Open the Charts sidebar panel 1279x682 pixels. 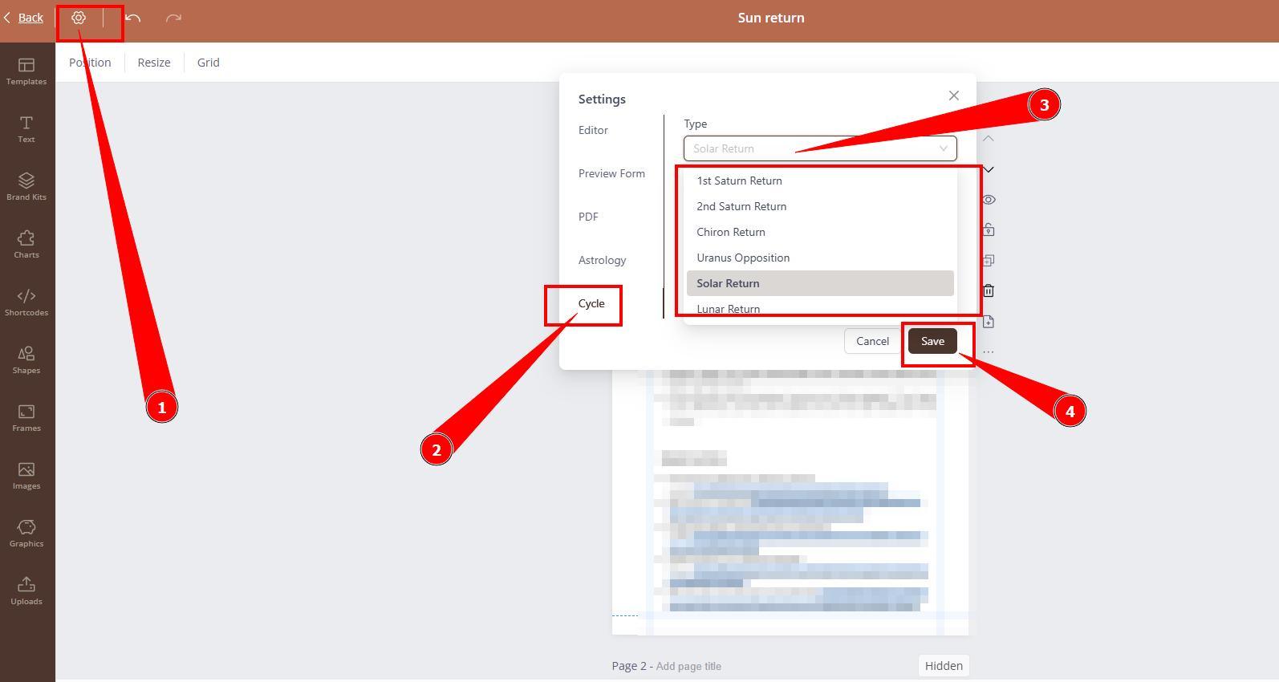click(26, 244)
